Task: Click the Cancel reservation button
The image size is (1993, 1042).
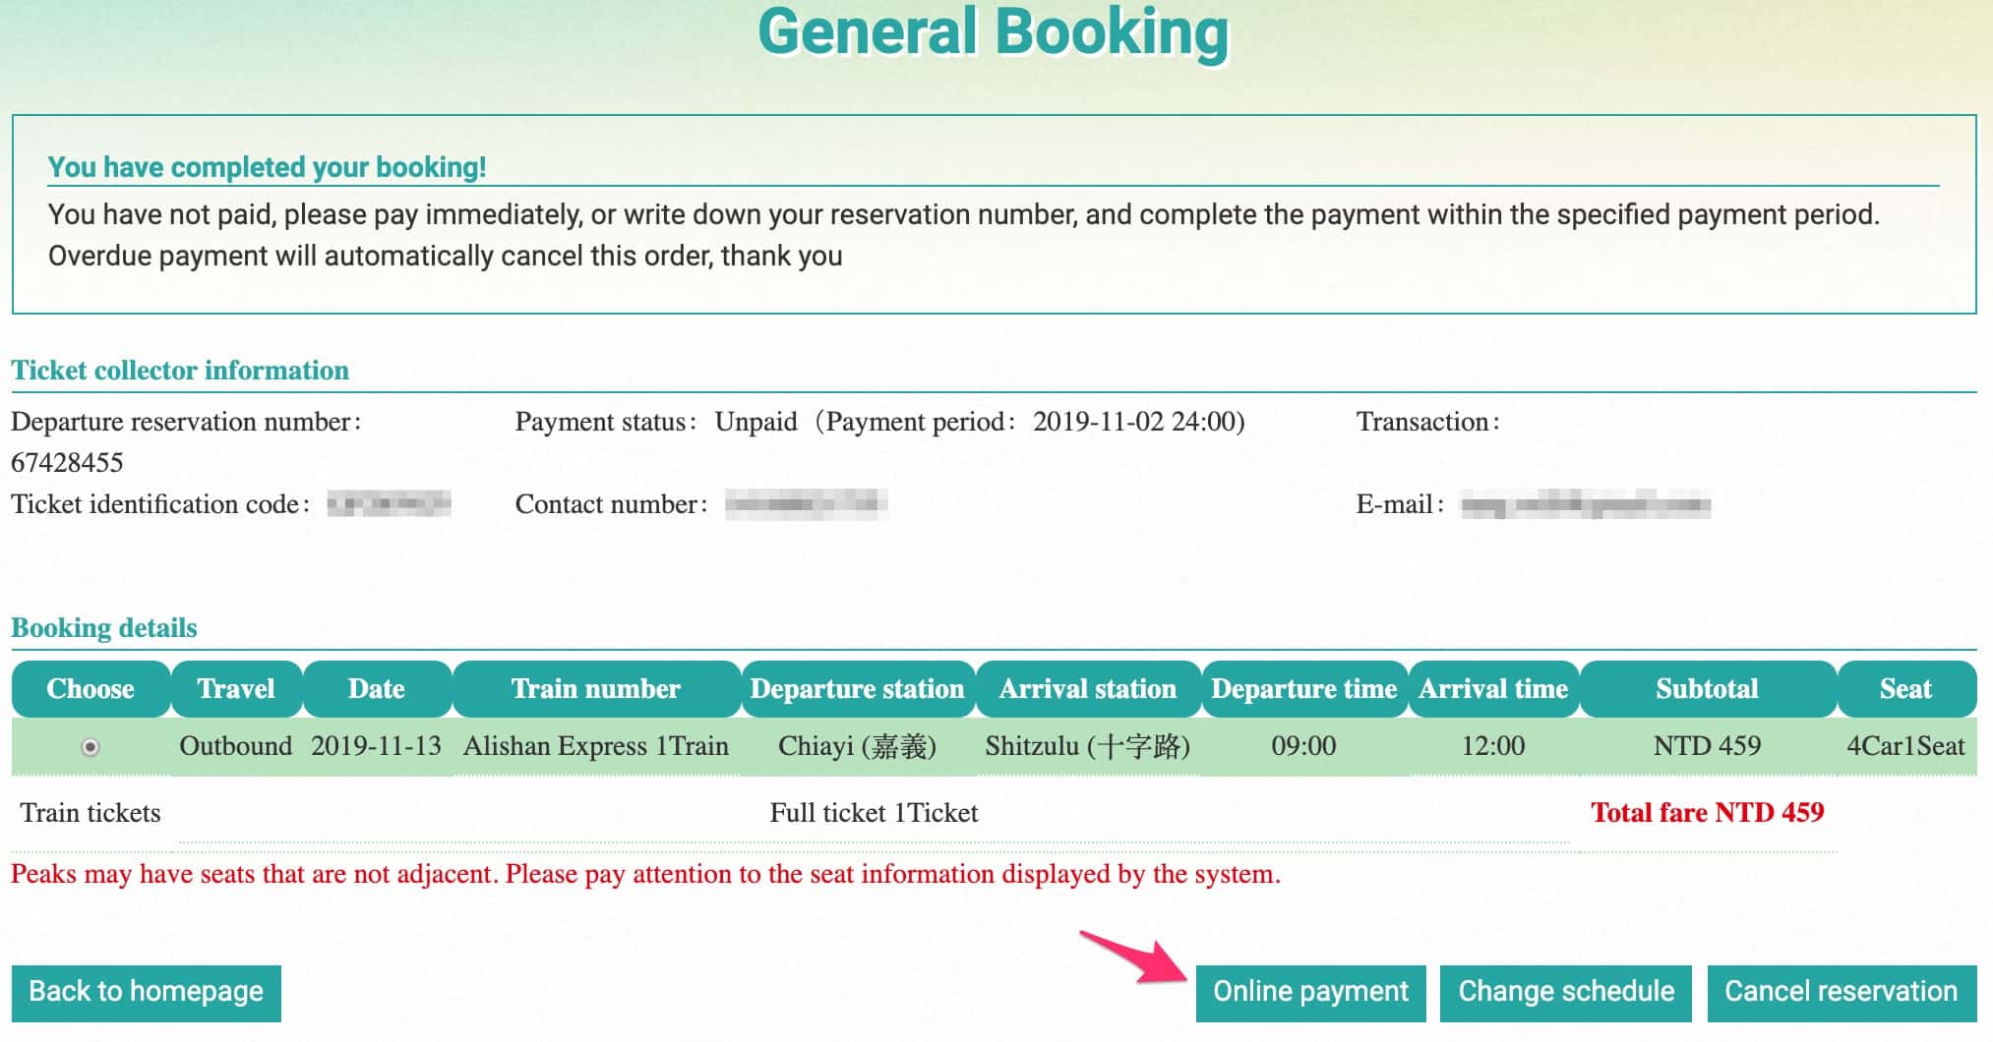Action: pos(1842,992)
